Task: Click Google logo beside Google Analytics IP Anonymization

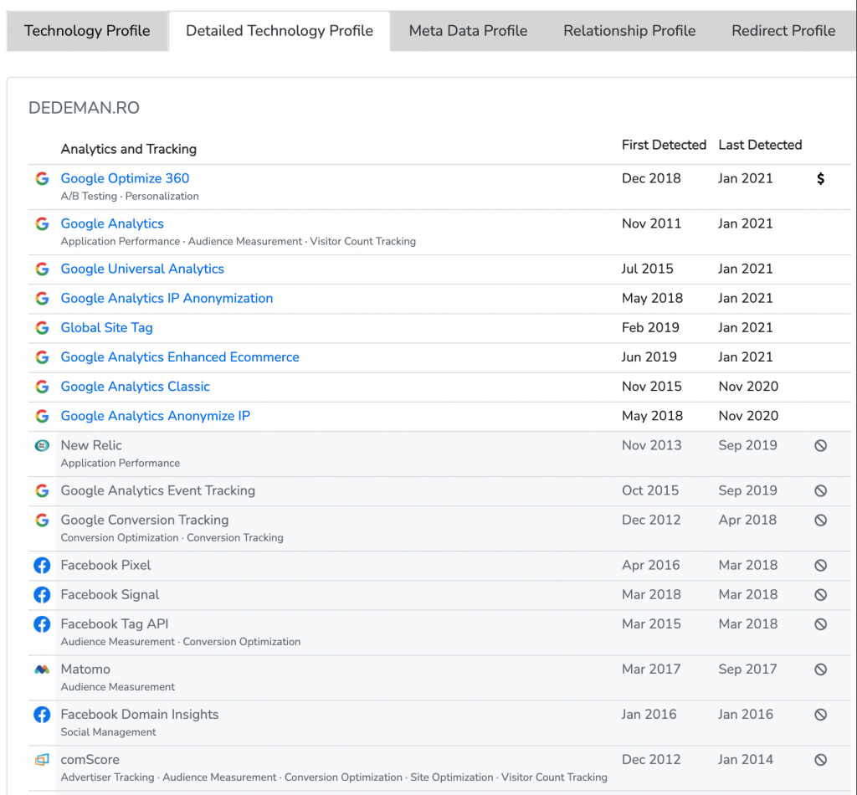Action: [x=42, y=299]
